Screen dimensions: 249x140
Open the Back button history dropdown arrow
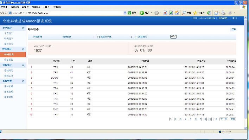151,13
